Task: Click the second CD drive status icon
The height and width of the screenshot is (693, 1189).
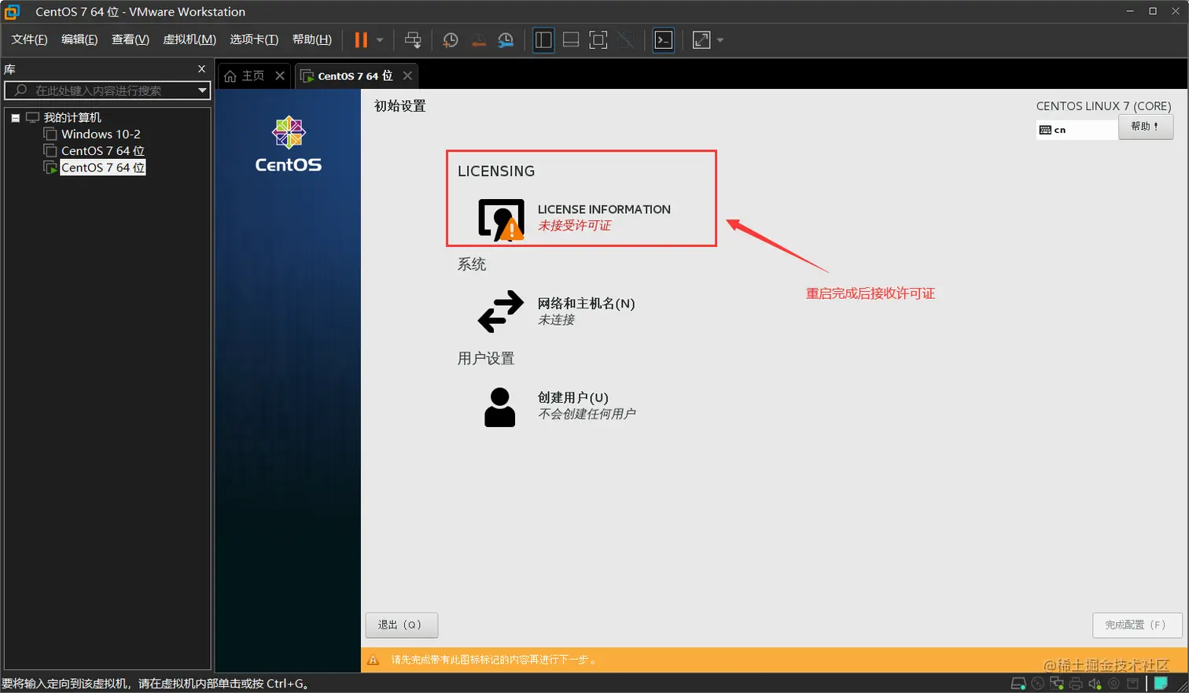Action: pos(1114,684)
